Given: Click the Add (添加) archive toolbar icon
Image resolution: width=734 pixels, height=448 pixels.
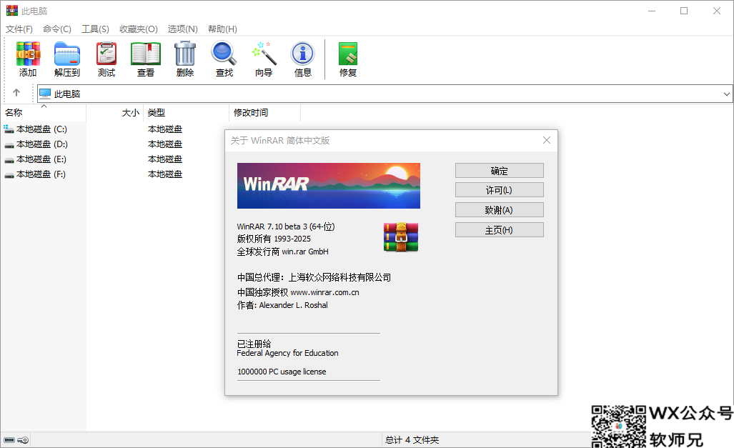Looking at the screenshot, I should click(28, 54).
